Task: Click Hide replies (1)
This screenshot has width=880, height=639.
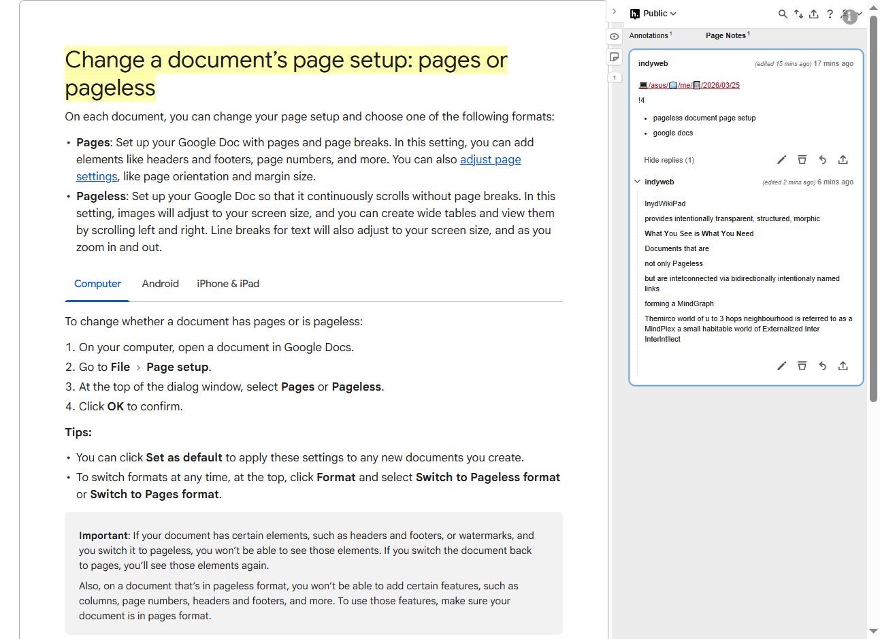Action: tap(669, 161)
